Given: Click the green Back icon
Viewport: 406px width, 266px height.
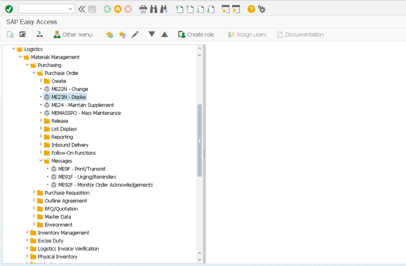Looking at the screenshot, I should tap(107, 9).
